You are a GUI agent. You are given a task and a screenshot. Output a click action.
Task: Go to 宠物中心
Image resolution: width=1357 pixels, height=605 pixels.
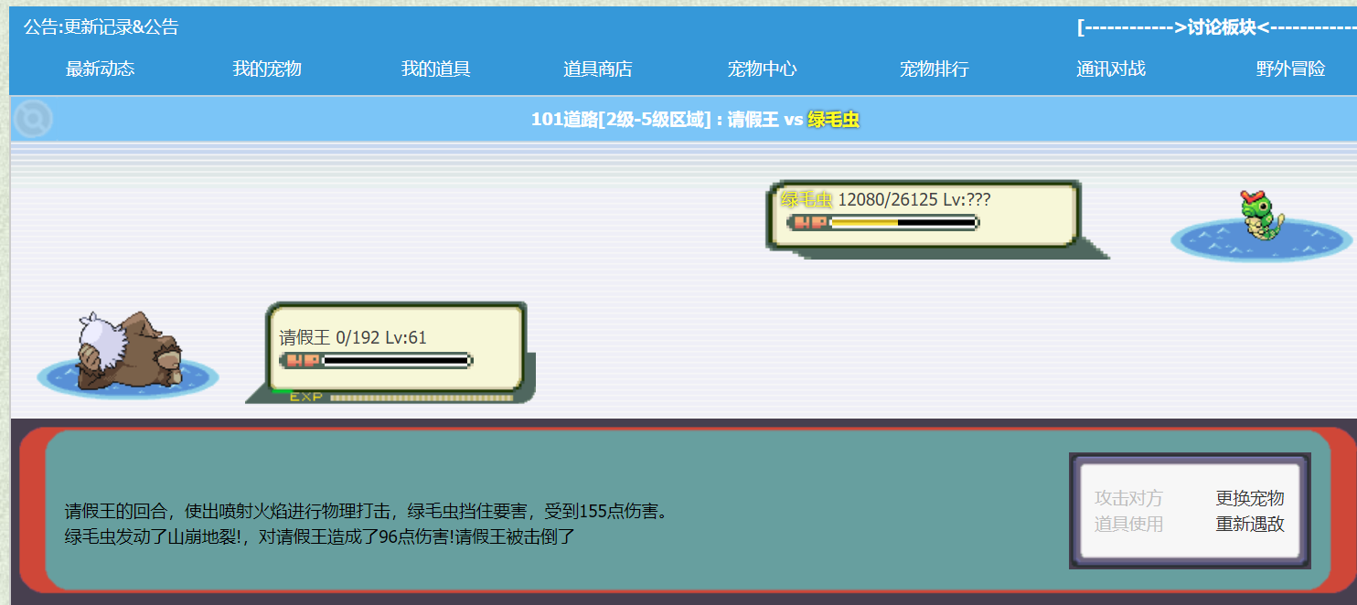coord(763,69)
